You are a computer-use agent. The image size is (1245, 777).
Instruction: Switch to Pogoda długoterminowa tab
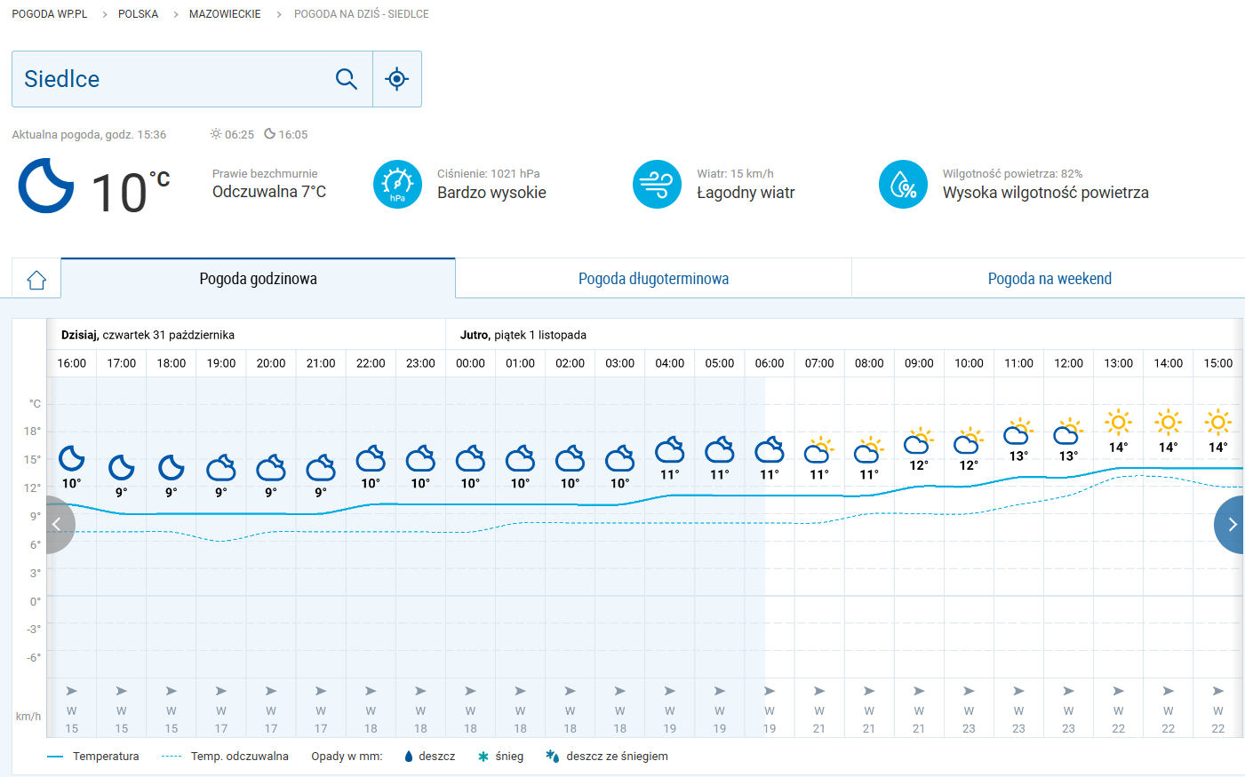pos(653,279)
